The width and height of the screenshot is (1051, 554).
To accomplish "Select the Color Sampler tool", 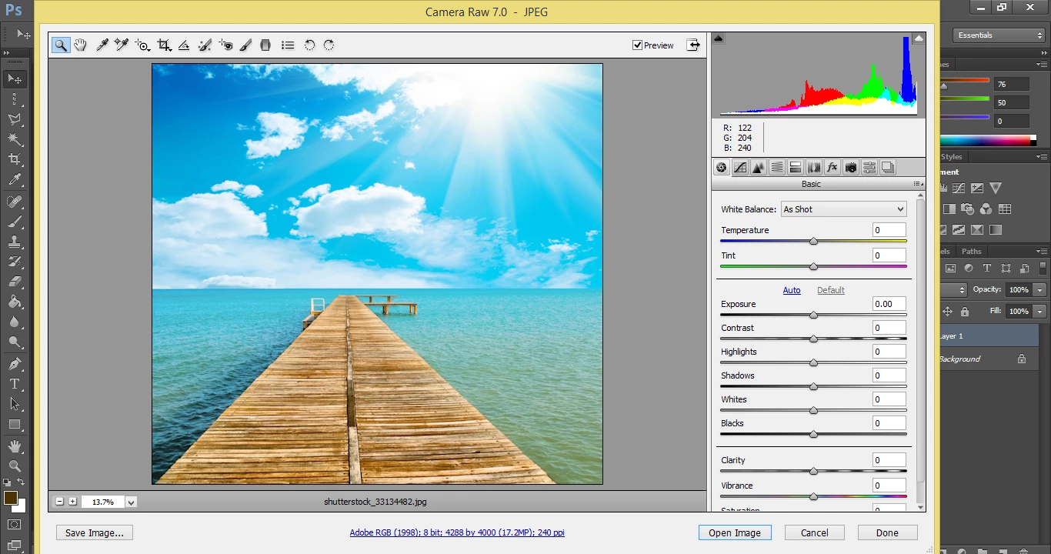I will pyautogui.click(x=122, y=45).
